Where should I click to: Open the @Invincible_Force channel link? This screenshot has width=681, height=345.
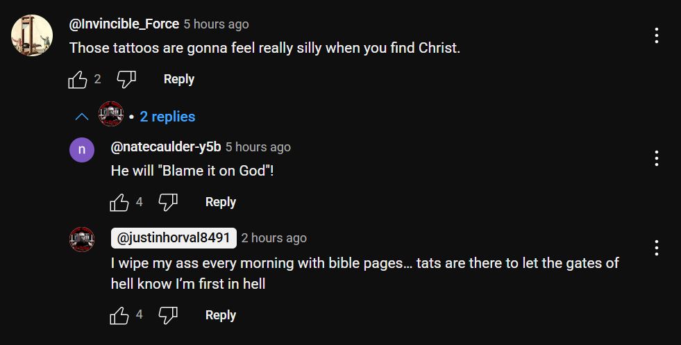(124, 24)
